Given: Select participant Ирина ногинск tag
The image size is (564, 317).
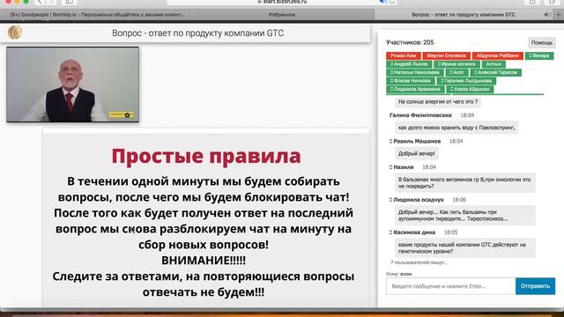Looking at the screenshot, I should tap(456, 64).
